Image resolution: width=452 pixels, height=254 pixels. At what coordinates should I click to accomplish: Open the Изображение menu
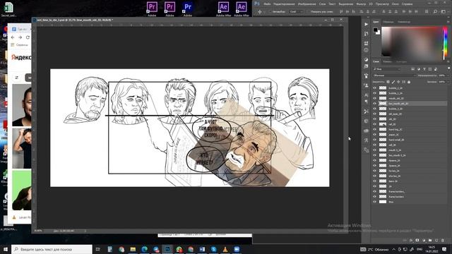[x=307, y=4]
